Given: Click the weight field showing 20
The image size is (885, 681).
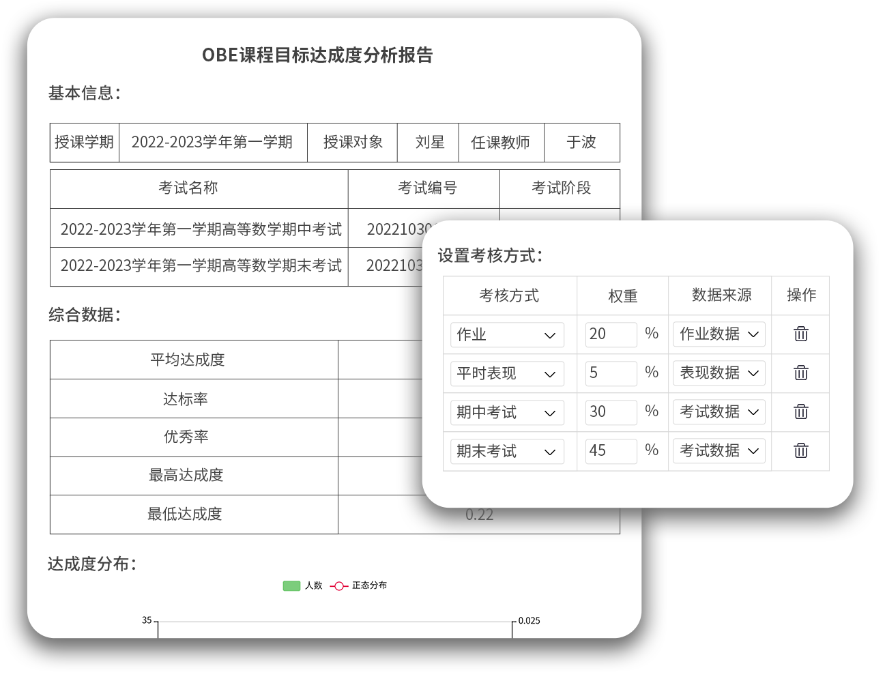Looking at the screenshot, I should click(611, 334).
